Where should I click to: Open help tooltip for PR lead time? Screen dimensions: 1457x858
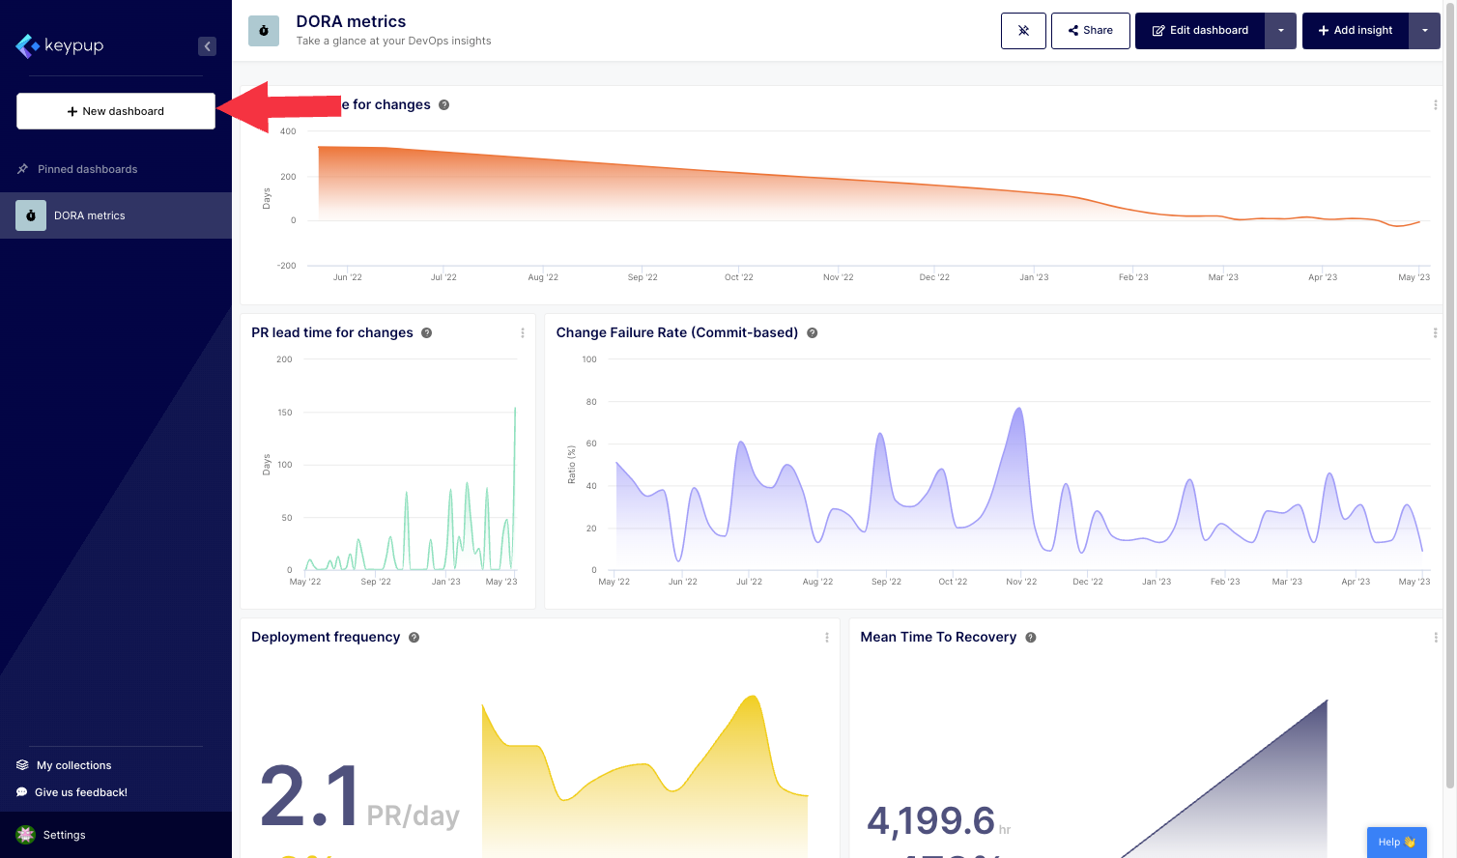426,333
